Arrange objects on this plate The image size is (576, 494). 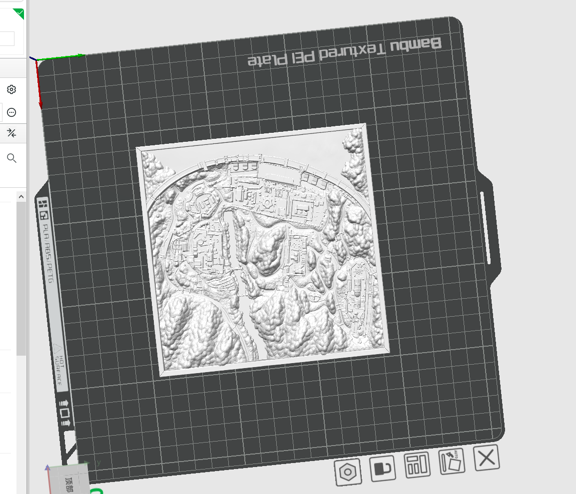point(417,465)
